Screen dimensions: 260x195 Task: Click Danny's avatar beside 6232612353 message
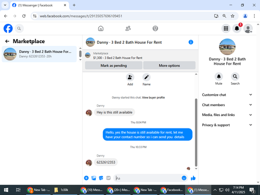tap(89, 163)
